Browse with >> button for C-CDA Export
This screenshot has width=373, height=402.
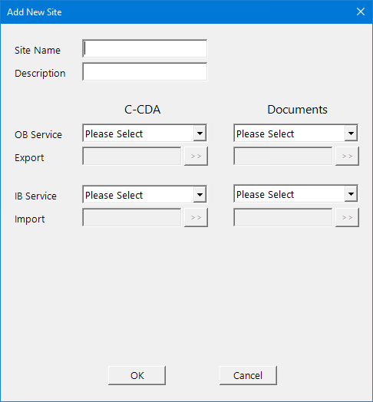196,157
